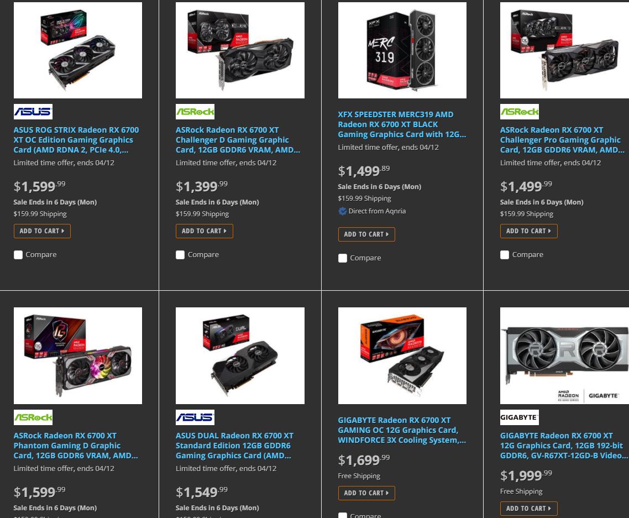
Task: Toggle Compare for the ASRock Challenger Pro card
Action: [x=505, y=255]
